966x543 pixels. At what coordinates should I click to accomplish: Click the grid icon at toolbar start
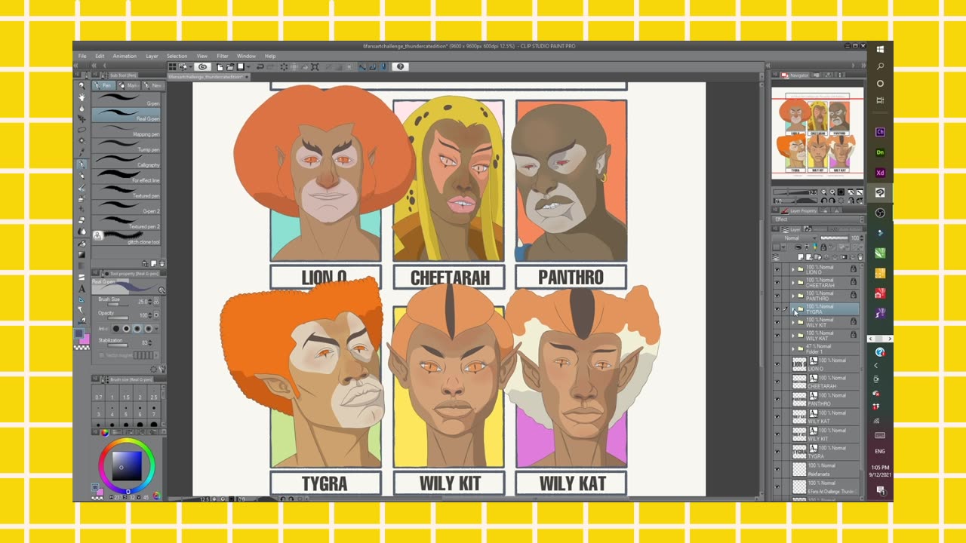[172, 66]
